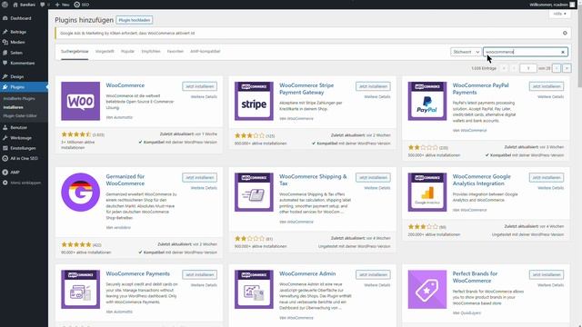Click the Perfect Brands for WooCommerce icon
Image resolution: width=582 pixels, height=327 pixels.
tap(427, 289)
